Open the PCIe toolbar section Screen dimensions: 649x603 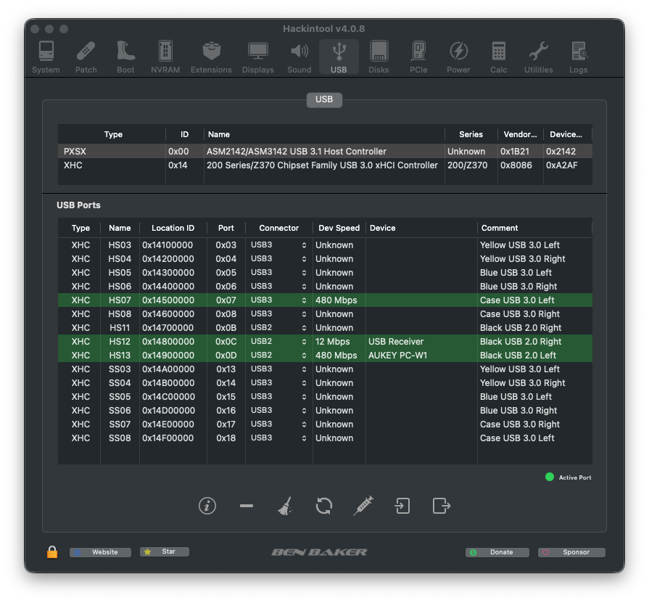click(x=418, y=57)
